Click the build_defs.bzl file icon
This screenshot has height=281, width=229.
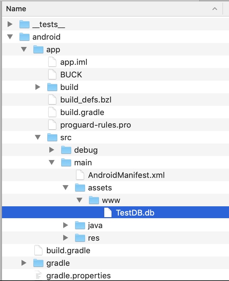pos(52,100)
